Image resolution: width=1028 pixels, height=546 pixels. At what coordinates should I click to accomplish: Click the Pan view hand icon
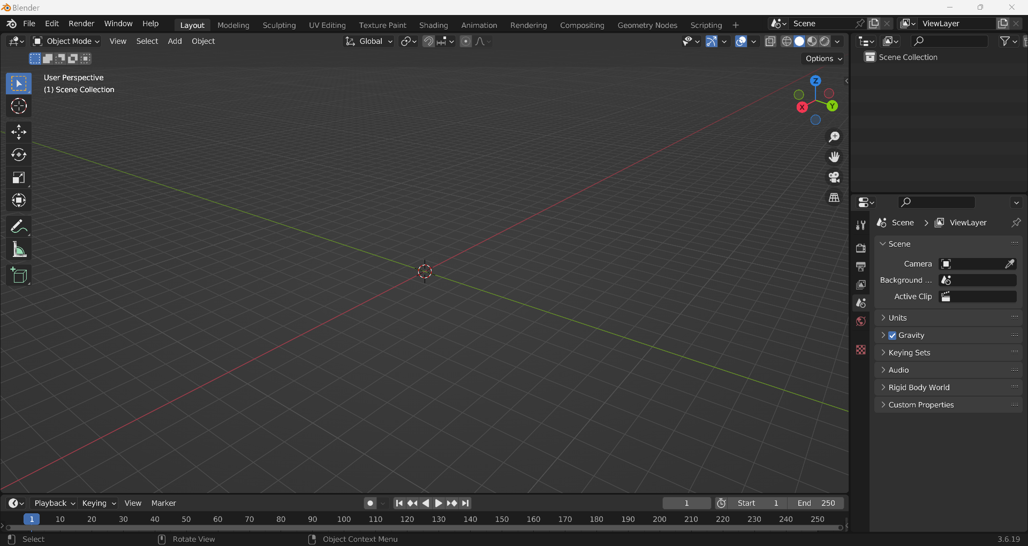tap(834, 157)
